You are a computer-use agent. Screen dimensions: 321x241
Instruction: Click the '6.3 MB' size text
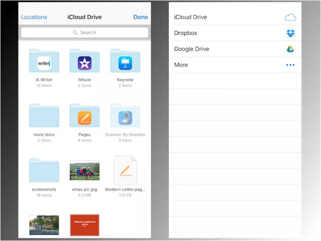pos(84,195)
